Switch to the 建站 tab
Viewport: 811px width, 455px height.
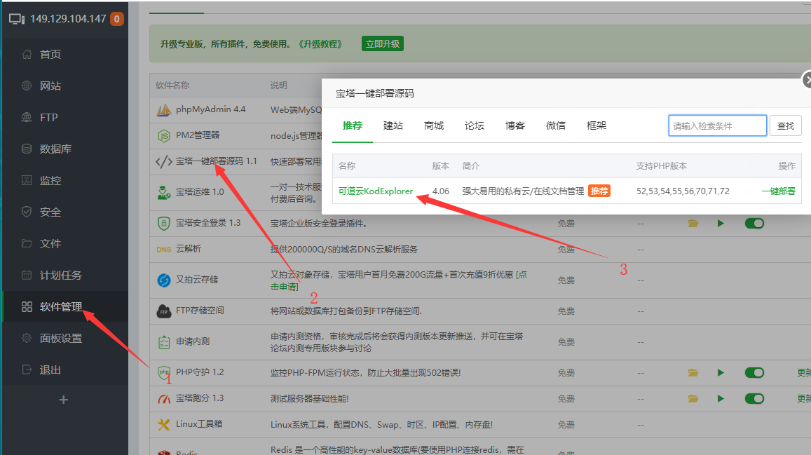(393, 125)
